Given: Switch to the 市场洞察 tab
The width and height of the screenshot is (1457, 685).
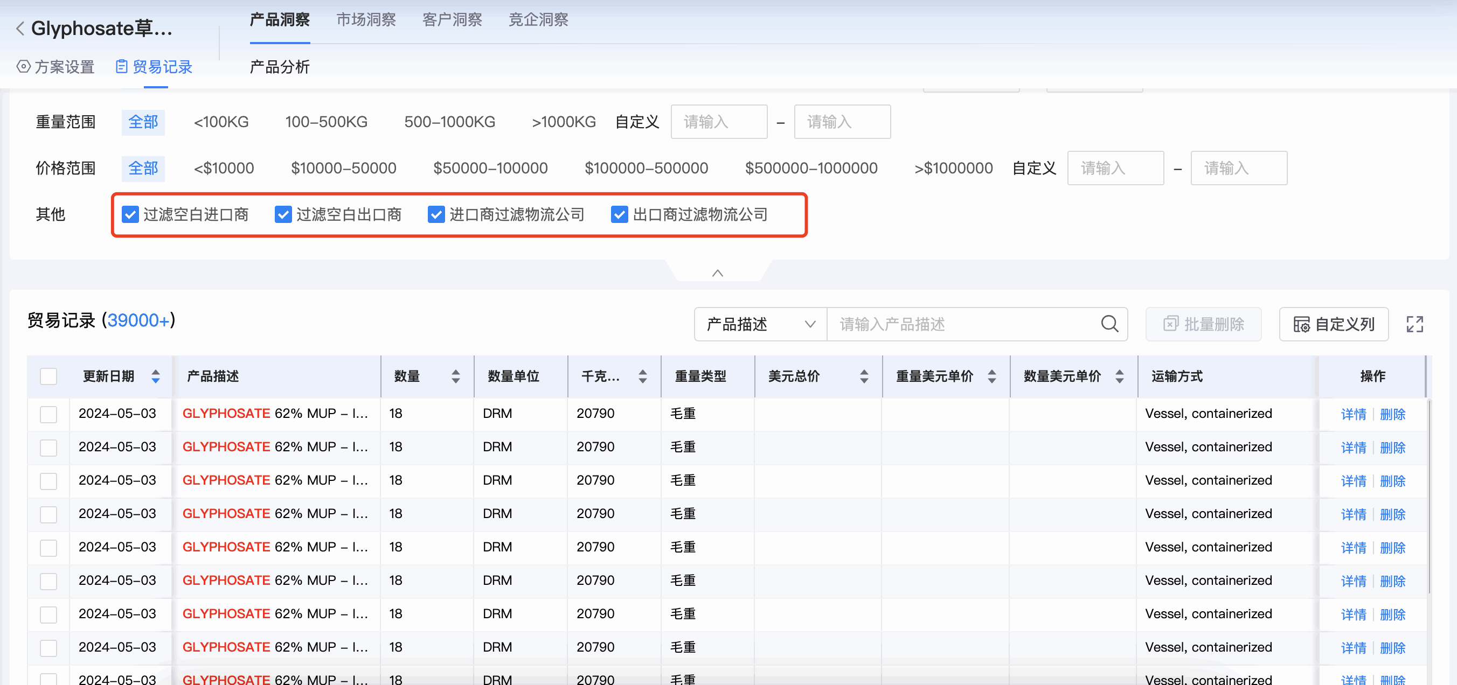Looking at the screenshot, I should [x=365, y=19].
